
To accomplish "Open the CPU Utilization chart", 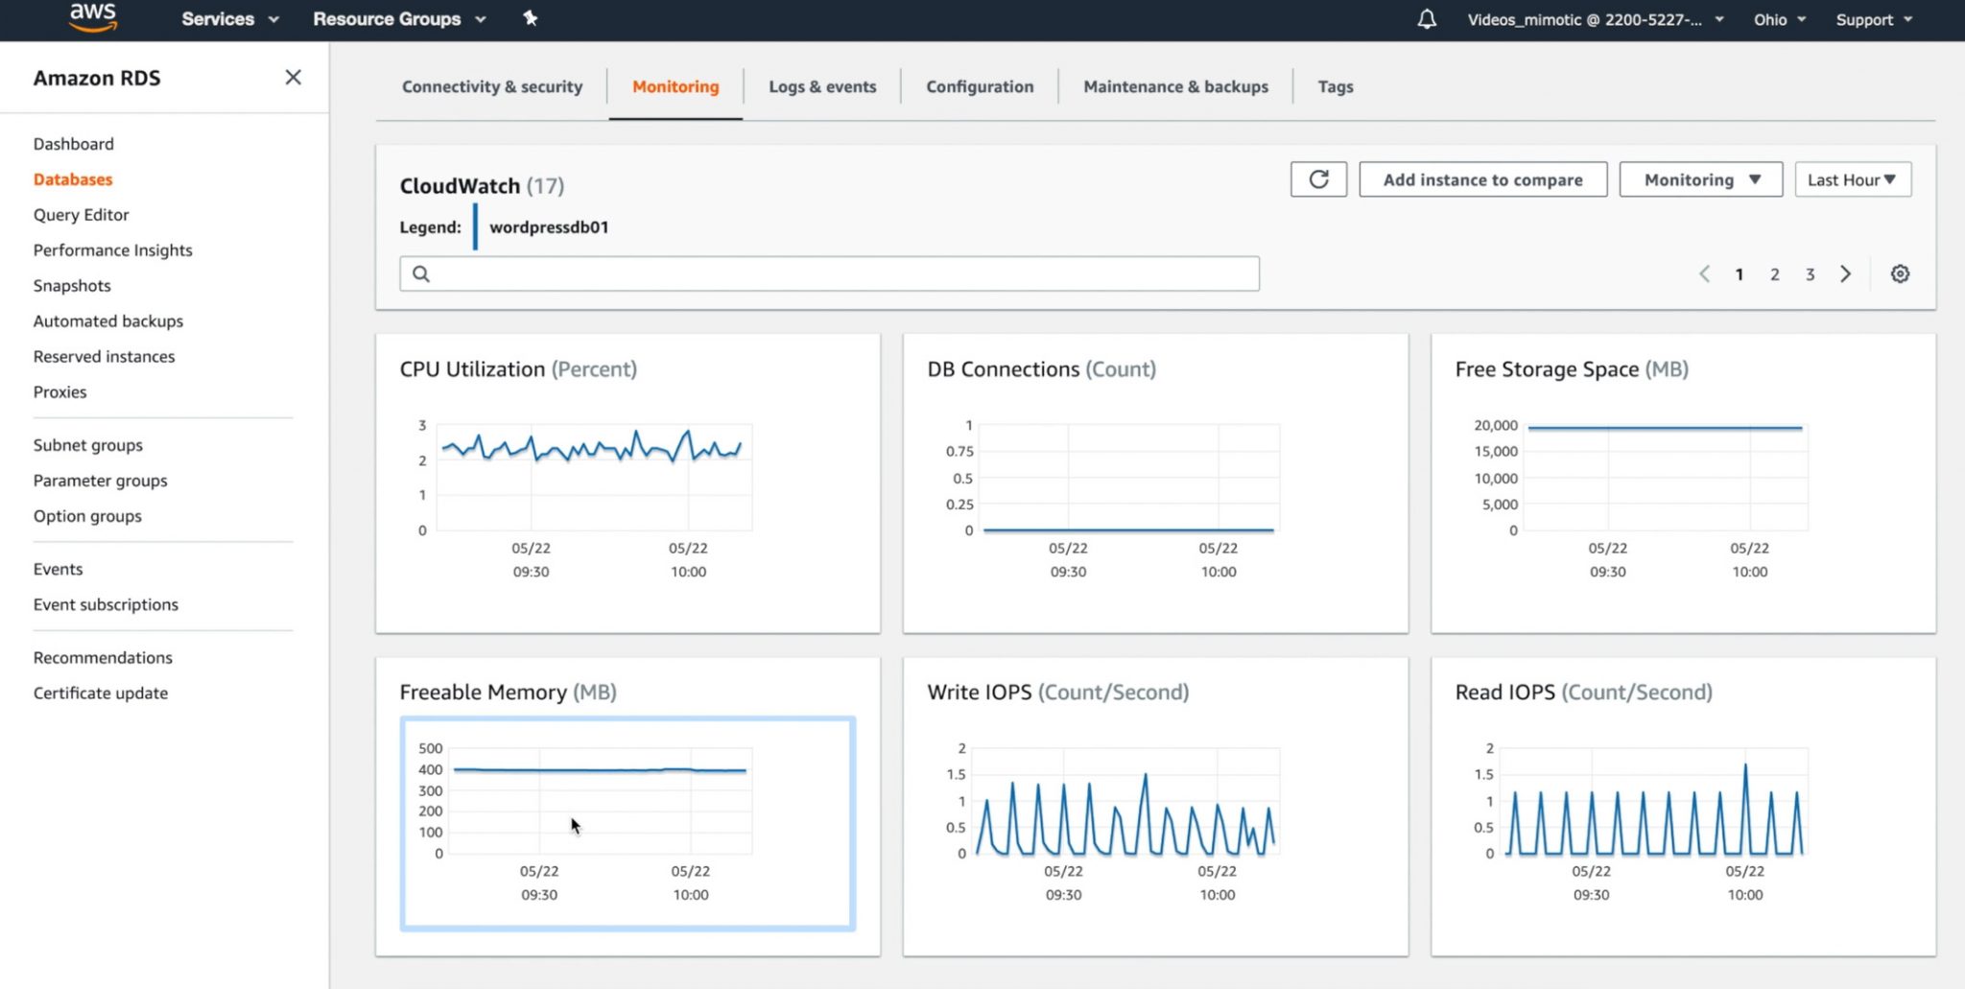I will tap(627, 483).
